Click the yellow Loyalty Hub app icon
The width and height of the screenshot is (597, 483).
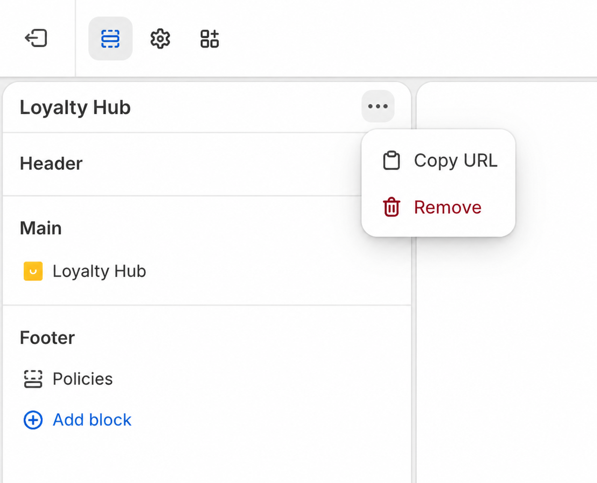point(33,271)
